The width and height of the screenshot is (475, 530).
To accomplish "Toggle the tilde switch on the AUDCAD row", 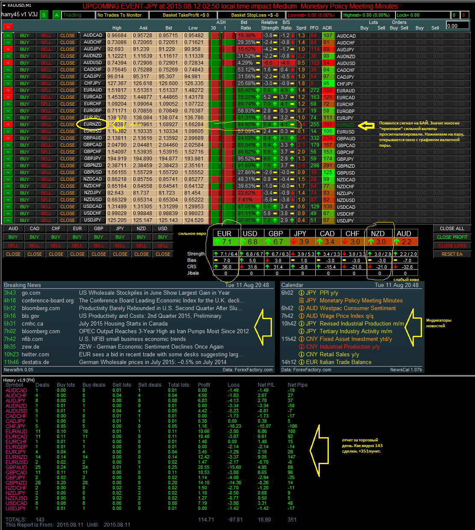I will [x=8, y=36].
